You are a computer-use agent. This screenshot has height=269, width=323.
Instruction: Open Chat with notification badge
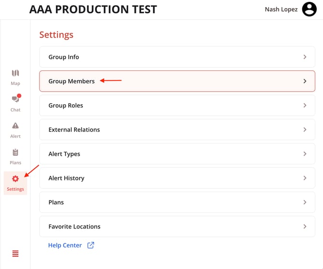click(x=15, y=99)
